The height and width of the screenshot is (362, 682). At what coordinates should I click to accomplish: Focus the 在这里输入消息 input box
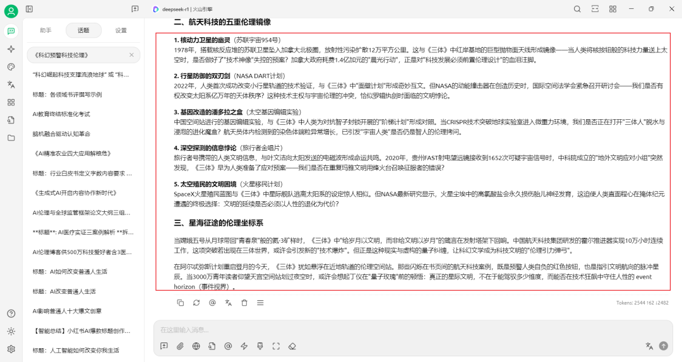pos(413,330)
